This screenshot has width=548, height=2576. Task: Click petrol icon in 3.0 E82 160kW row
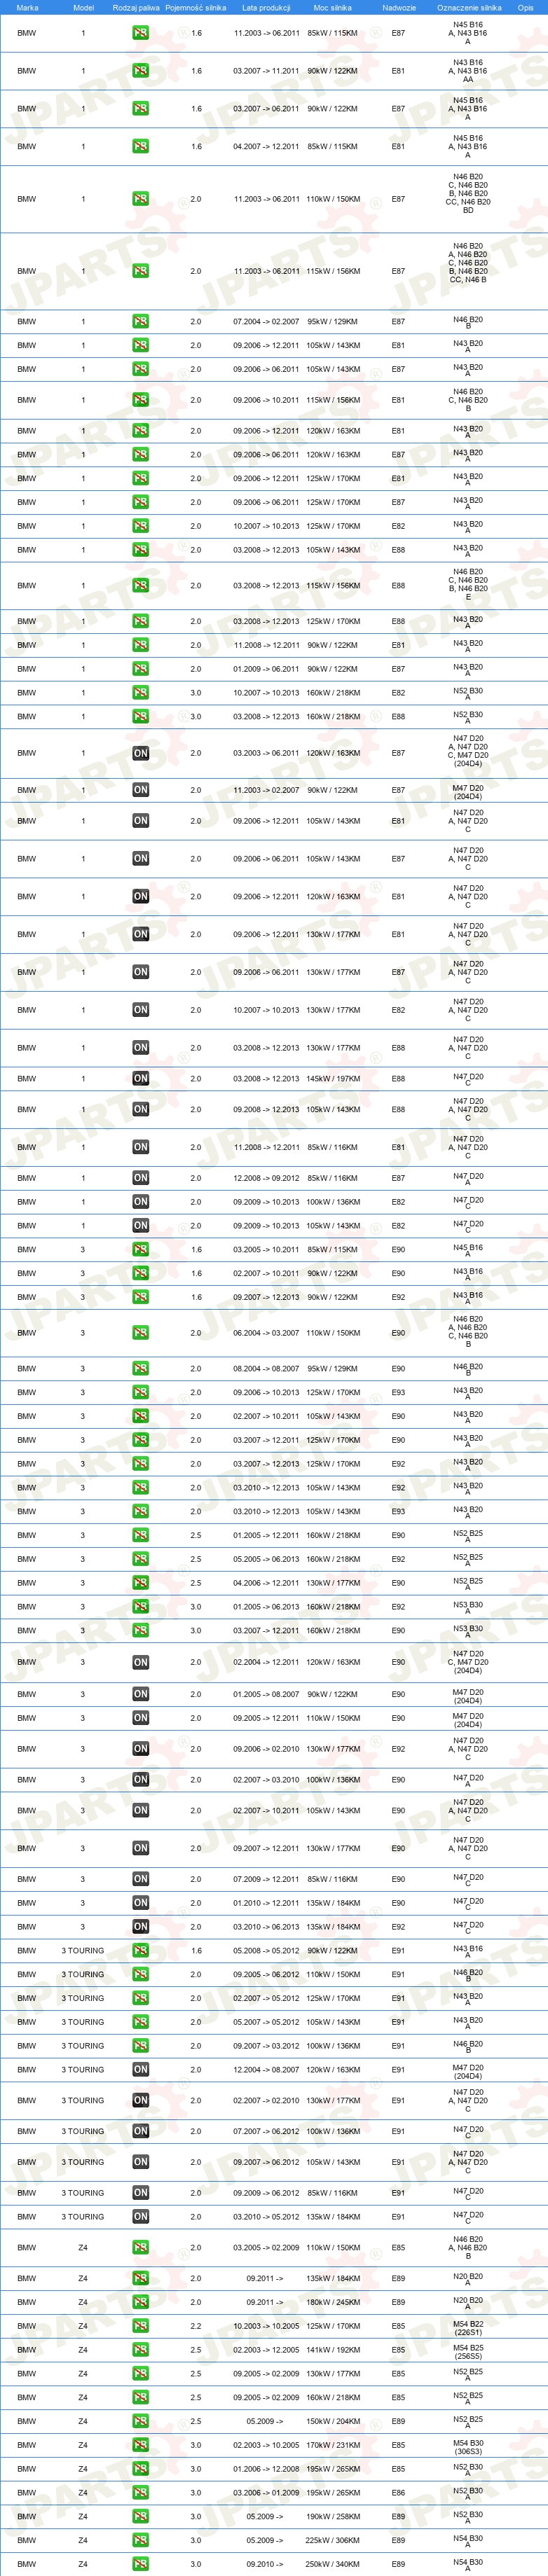[x=140, y=692]
